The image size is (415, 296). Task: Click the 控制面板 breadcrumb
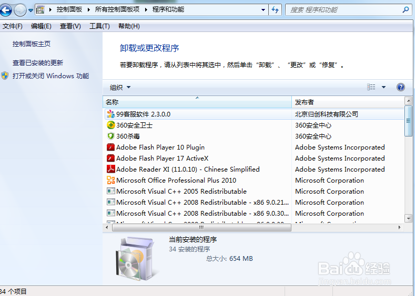click(x=69, y=9)
